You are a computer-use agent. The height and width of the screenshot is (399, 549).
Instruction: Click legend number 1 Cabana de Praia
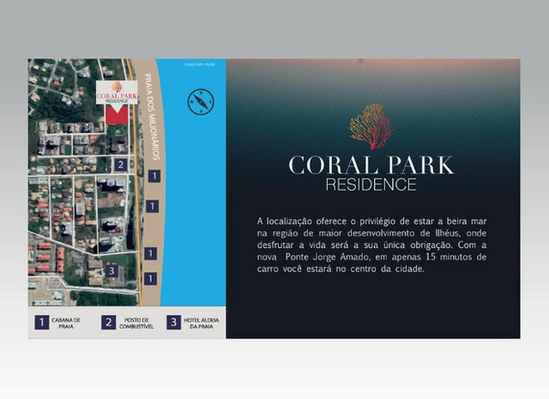[x=42, y=322]
